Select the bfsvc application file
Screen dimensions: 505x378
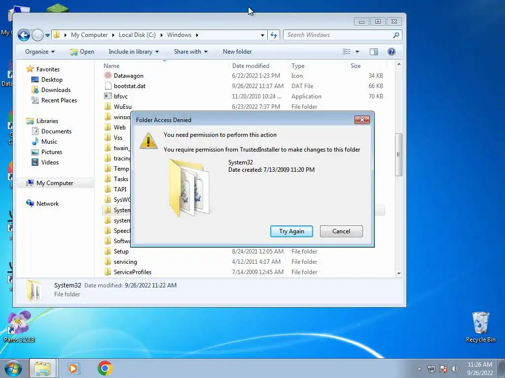point(120,96)
